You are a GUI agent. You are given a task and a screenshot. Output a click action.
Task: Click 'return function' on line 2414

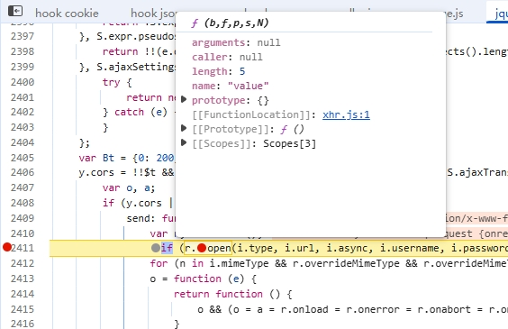(x=218, y=294)
